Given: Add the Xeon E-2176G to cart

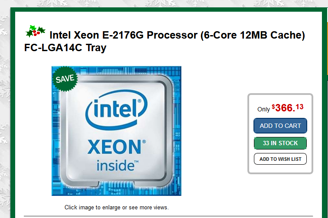Looking at the screenshot, I should (280, 126).
